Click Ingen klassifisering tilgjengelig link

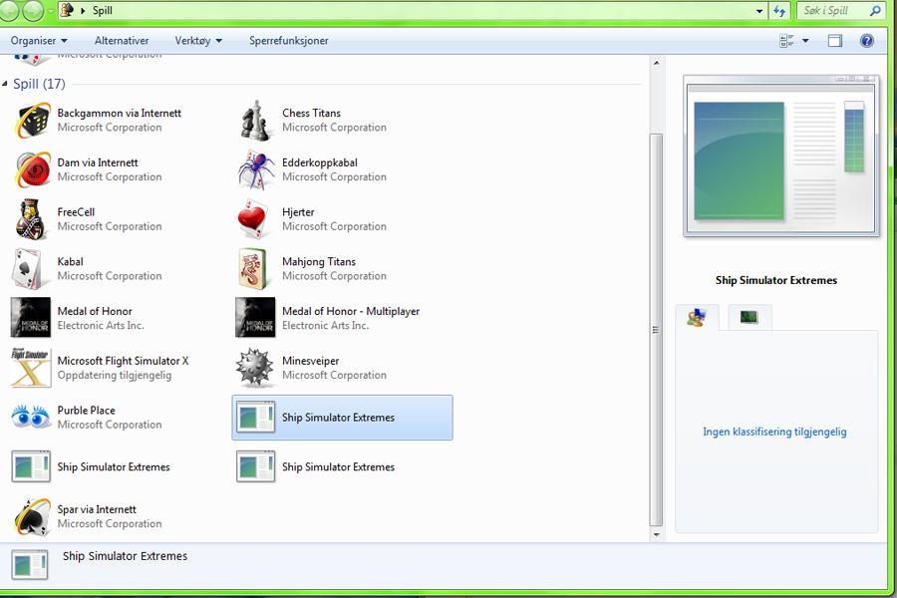[774, 432]
